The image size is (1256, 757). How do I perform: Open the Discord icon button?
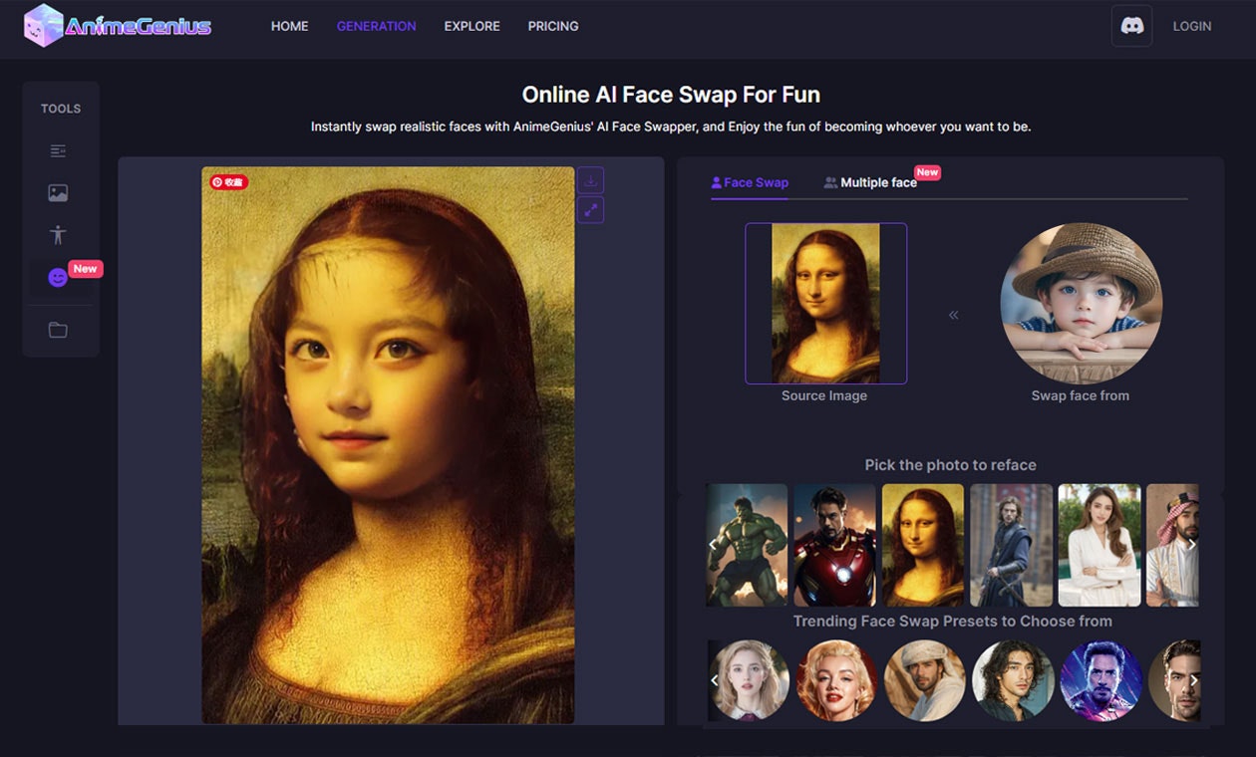1131,26
